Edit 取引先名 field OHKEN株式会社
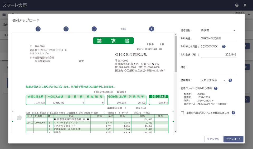The height and width of the screenshot is (149, 253). (x=218, y=38)
